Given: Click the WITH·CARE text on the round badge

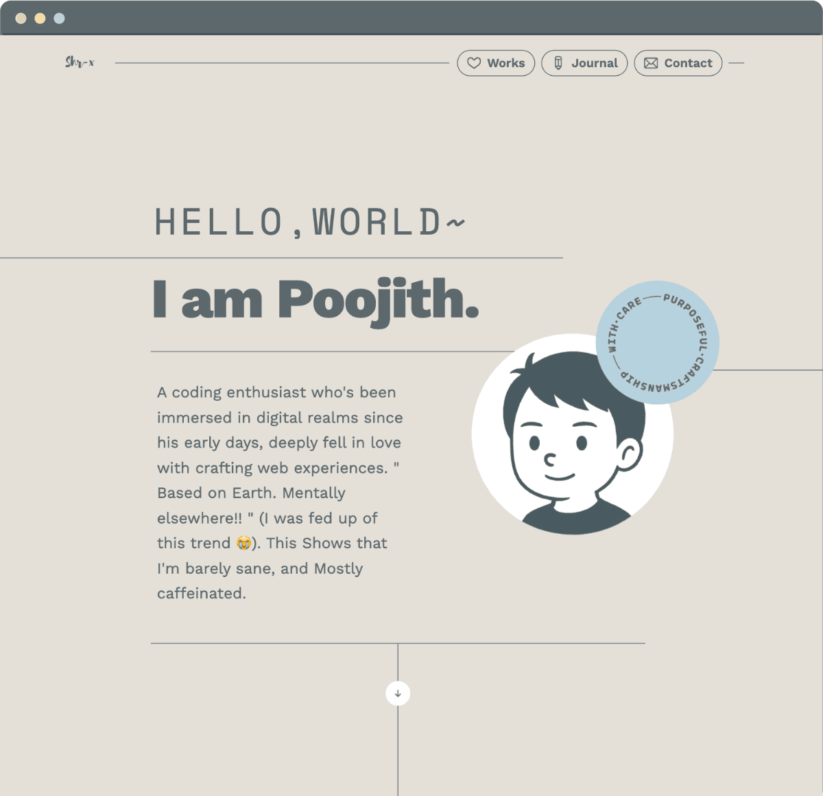Looking at the screenshot, I should click(619, 324).
